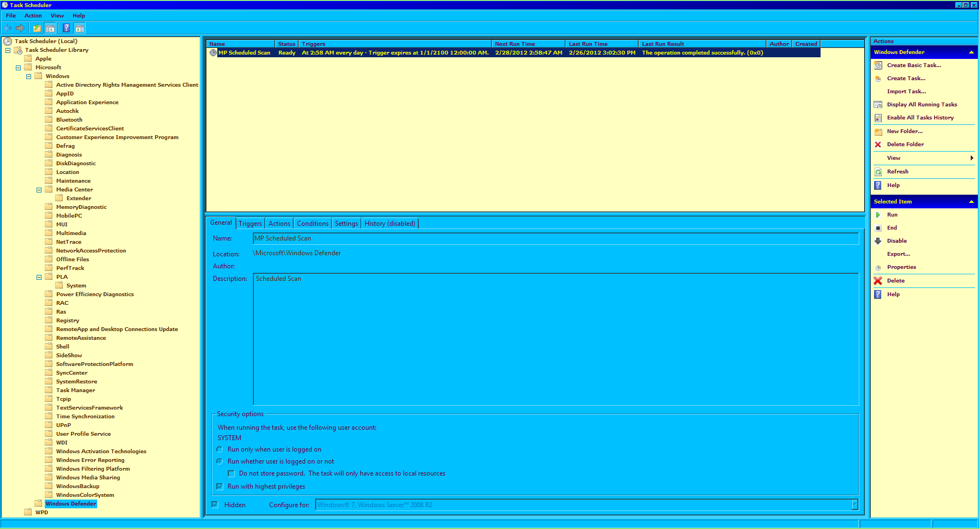Click the Display All Running Tasks icon
The width and height of the screenshot is (980, 529).
pyautogui.click(x=878, y=105)
